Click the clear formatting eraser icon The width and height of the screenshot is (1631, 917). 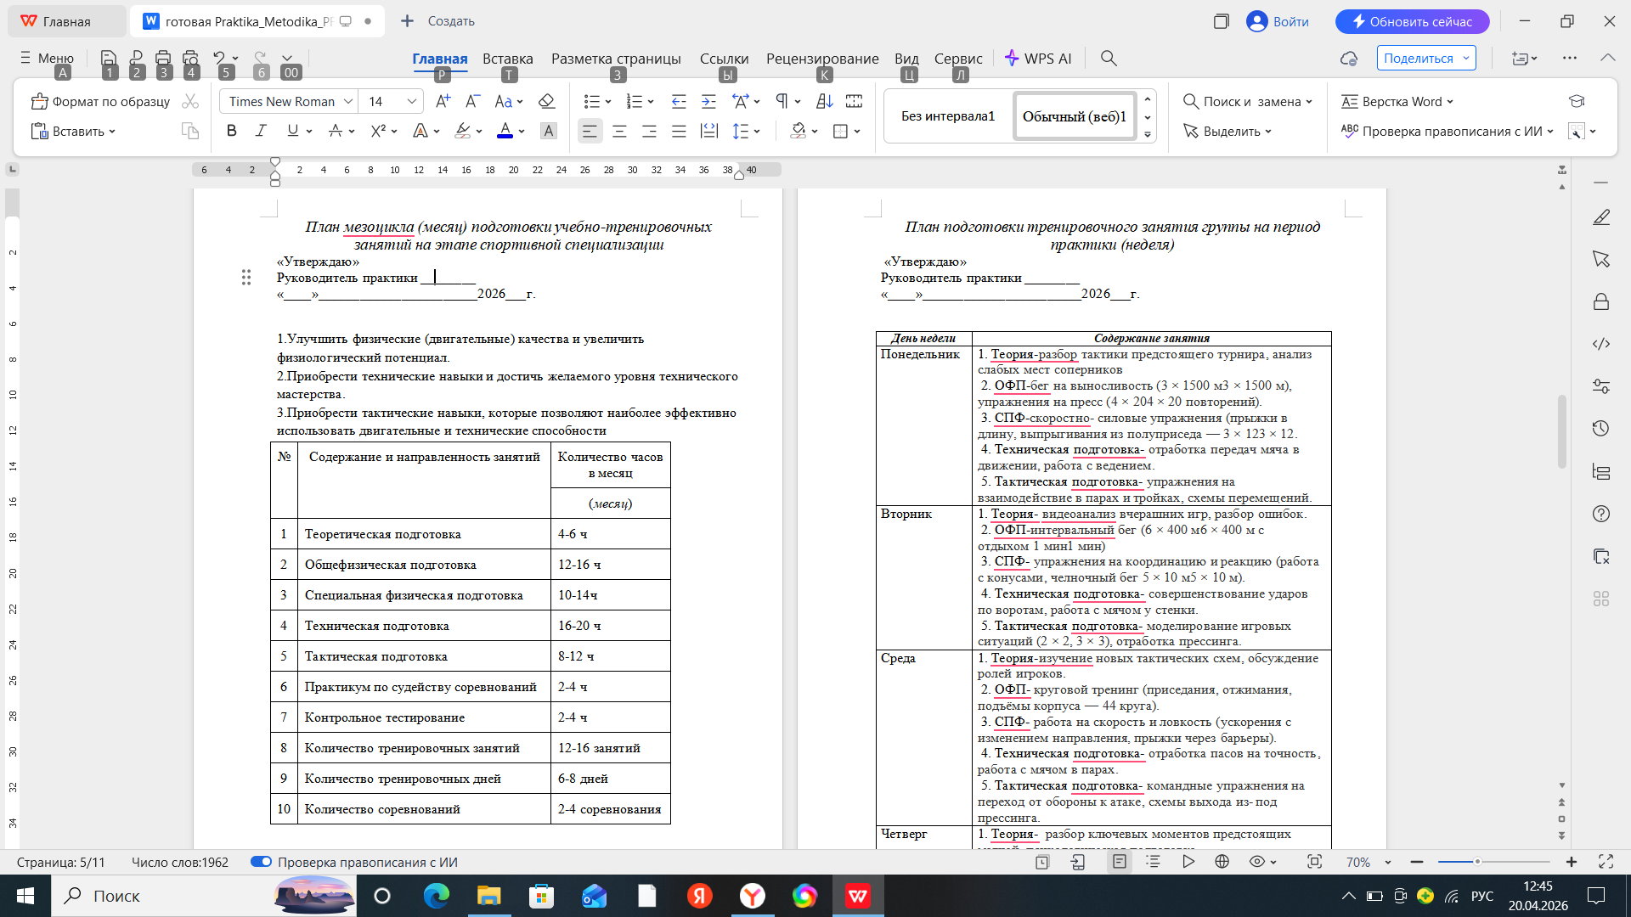(x=546, y=101)
